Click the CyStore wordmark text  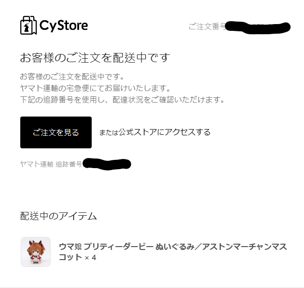64,26
